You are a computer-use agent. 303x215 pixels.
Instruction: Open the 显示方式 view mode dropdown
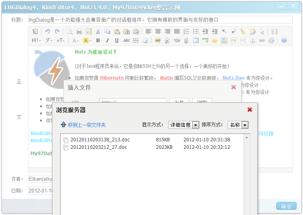(184, 125)
